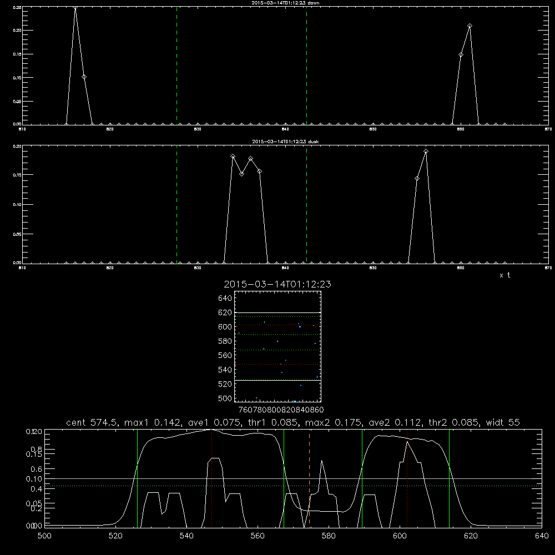Select 'ave2 0.112' in bottom plot title

tap(394, 422)
